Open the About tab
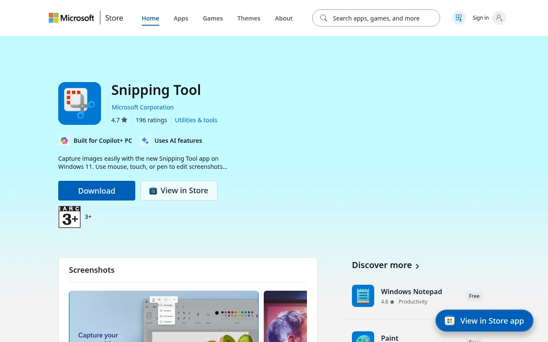Image resolution: width=548 pixels, height=342 pixels. (x=284, y=18)
